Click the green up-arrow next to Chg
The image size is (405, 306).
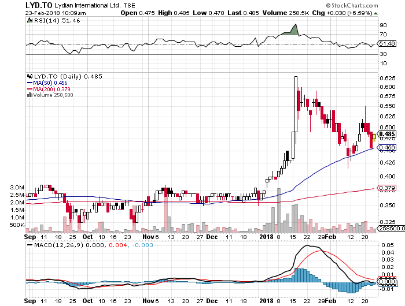point(375,13)
